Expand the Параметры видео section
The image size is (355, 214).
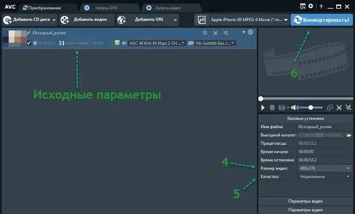(x=305, y=201)
